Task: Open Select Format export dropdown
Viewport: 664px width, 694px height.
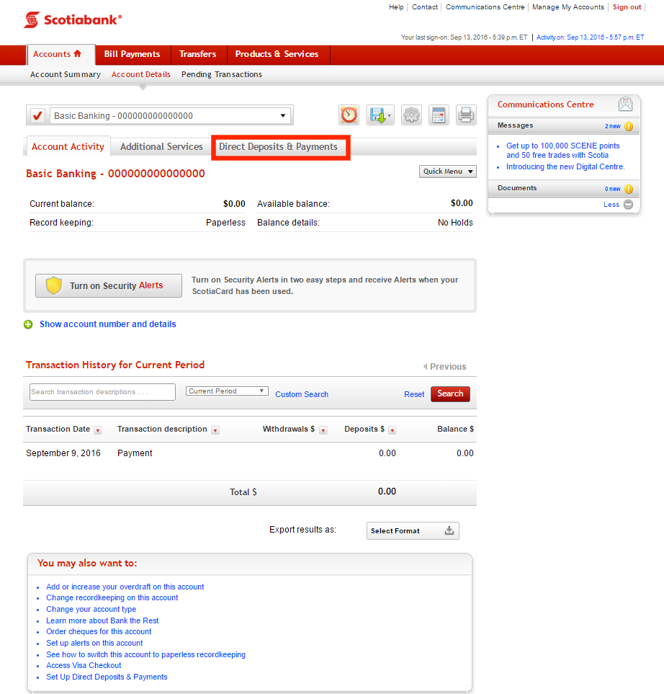Action: point(413,530)
